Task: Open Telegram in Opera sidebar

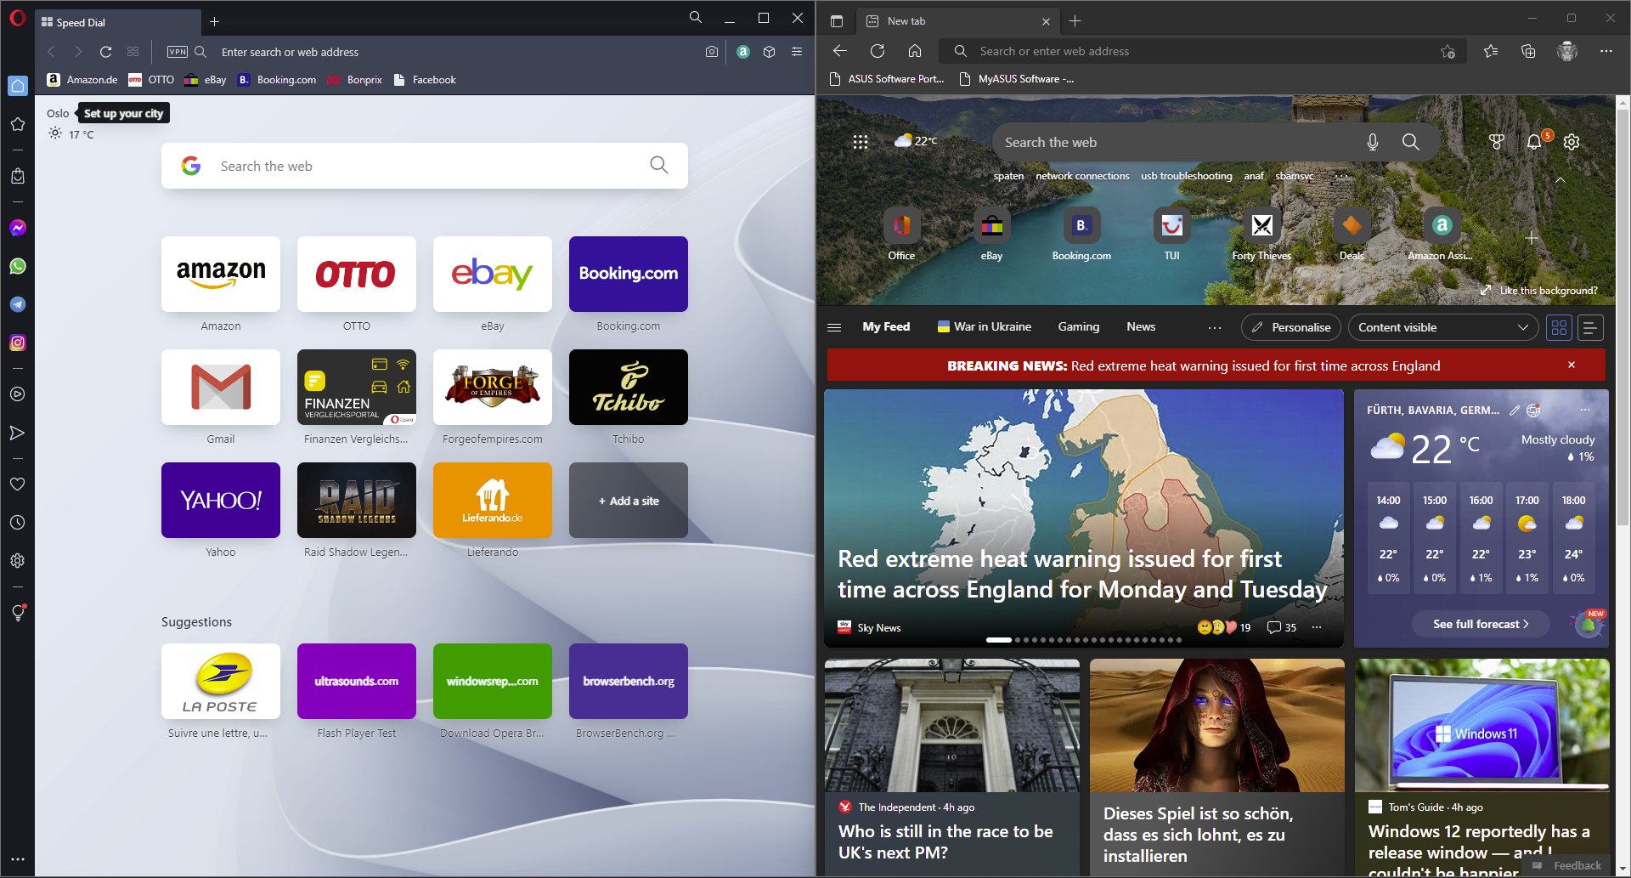Action: (x=17, y=304)
